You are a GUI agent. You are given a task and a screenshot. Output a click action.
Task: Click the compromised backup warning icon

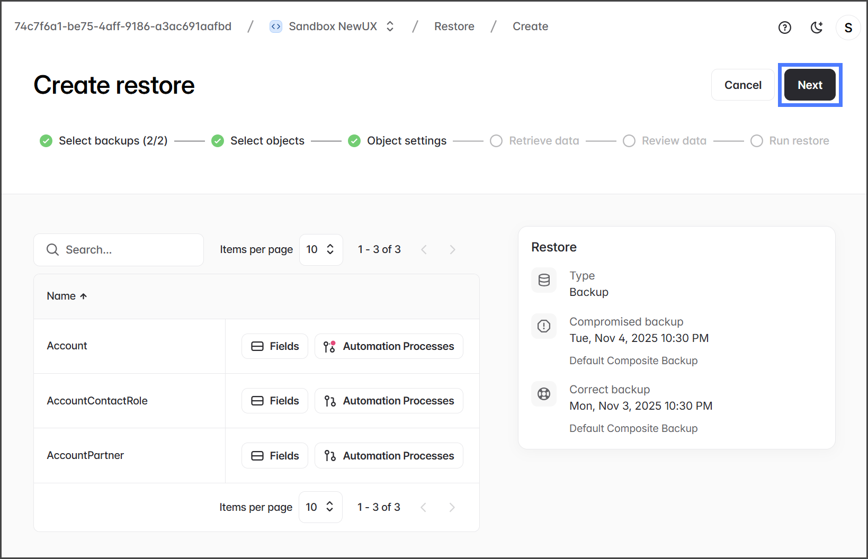point(544,326)
